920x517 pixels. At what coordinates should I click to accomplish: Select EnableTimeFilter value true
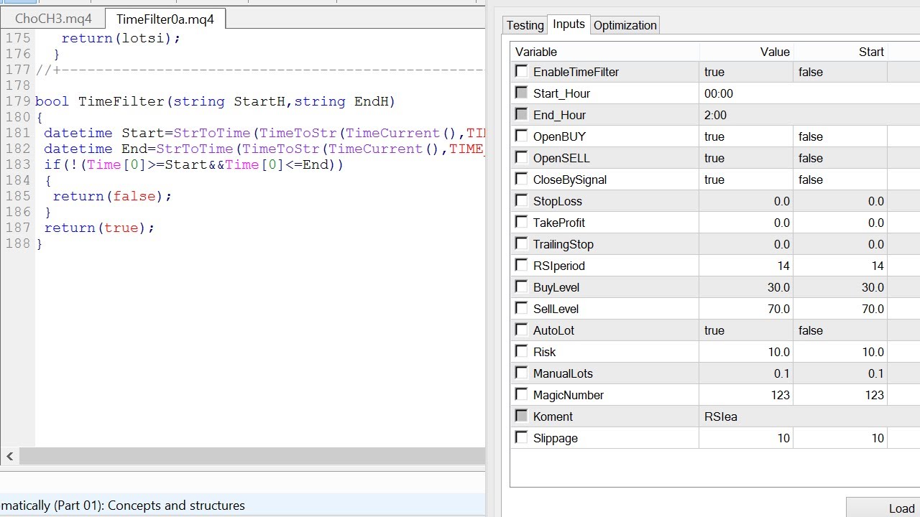(746, 72)
